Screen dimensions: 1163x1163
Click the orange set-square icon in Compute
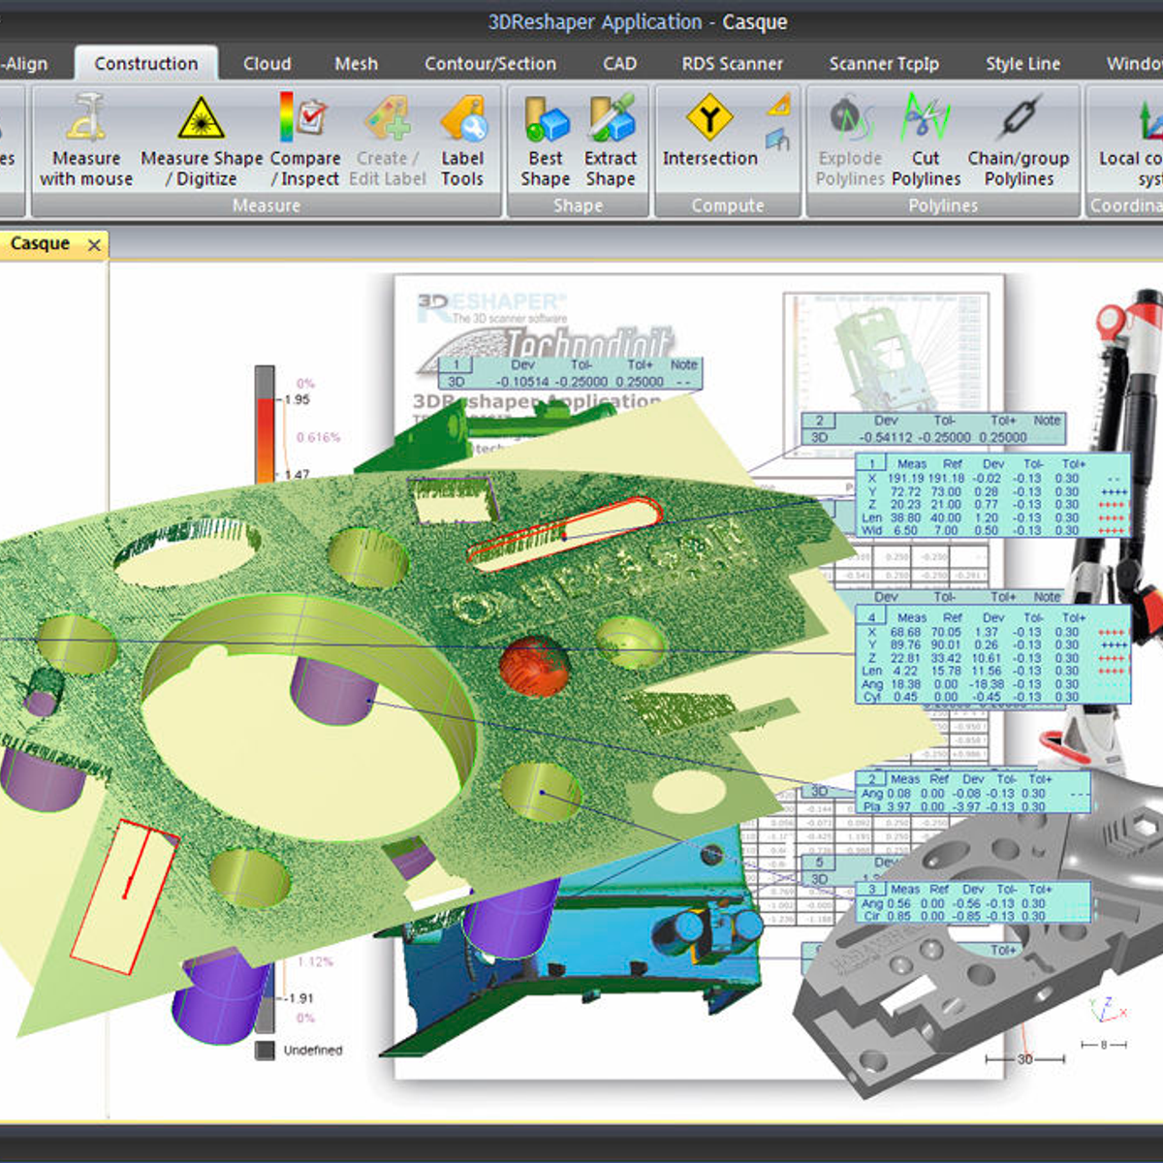(779, 105)
